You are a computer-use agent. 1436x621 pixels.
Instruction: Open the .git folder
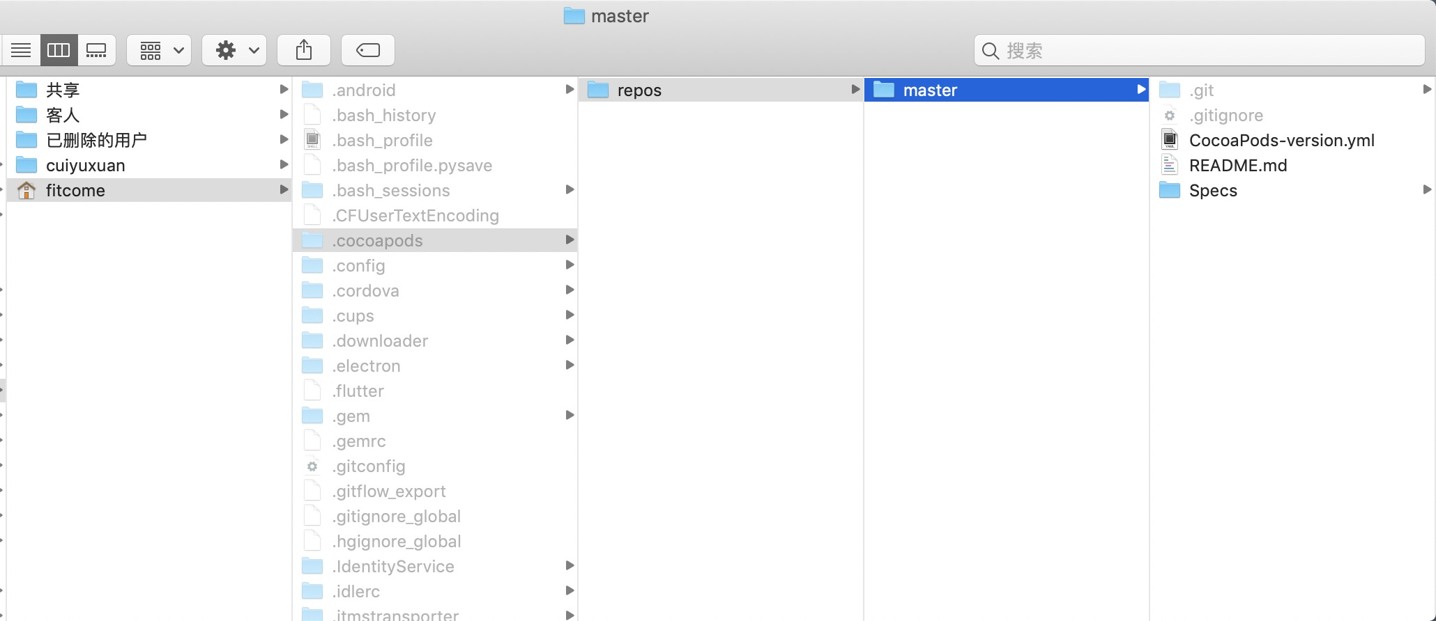coord(1293,90)
